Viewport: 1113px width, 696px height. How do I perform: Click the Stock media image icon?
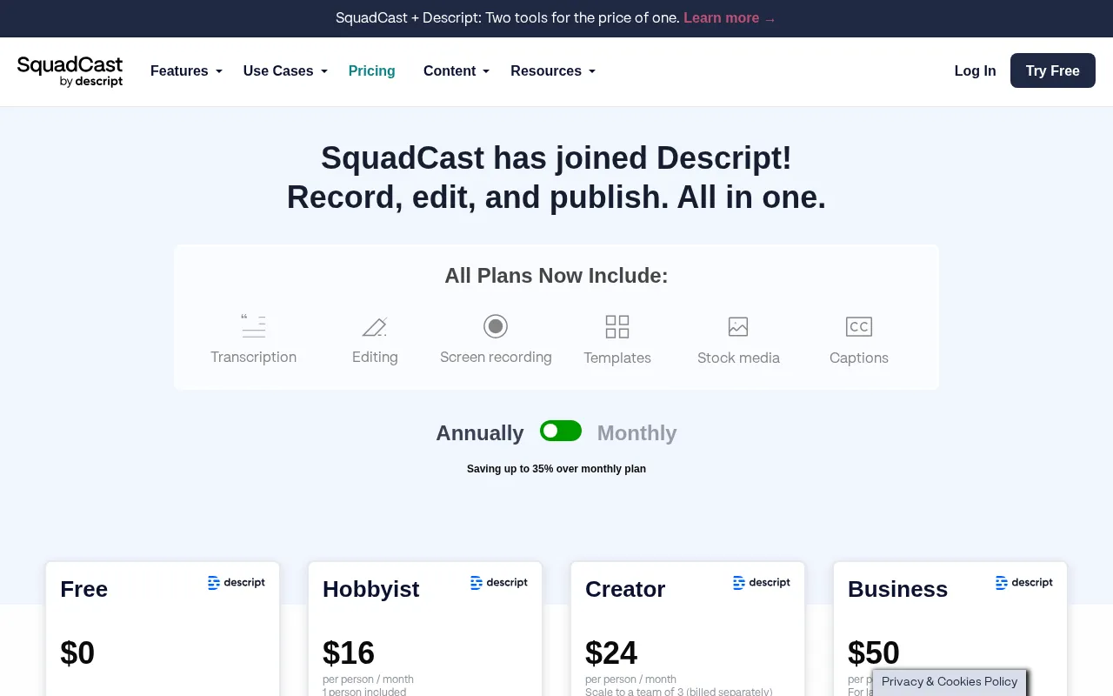click(738, 327)
